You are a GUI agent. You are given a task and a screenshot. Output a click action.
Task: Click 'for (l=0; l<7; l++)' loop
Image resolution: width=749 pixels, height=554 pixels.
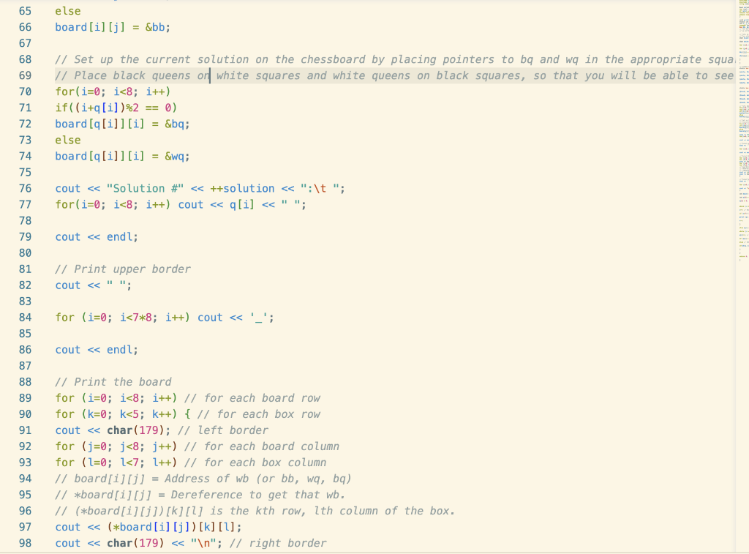(116, 463)
